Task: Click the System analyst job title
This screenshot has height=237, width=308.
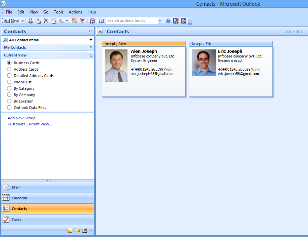Action: (x=230, y=61)
